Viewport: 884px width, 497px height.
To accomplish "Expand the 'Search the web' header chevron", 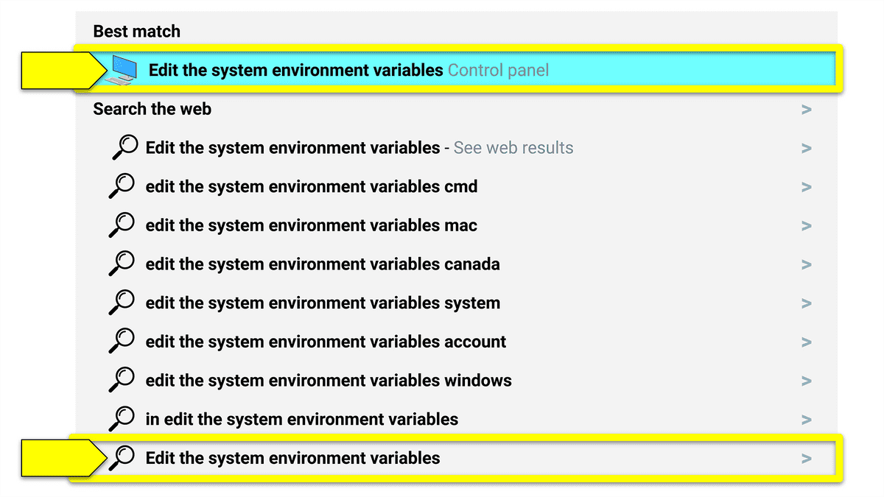I will click(x=807, y=110).
